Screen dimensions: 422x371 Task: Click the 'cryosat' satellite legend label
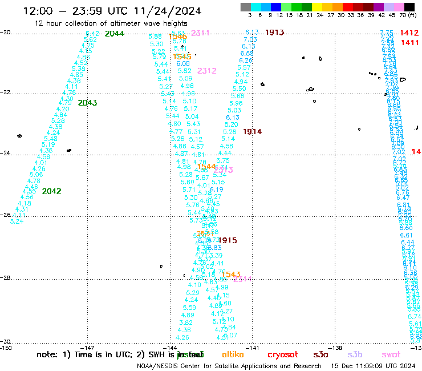(283, 355)
